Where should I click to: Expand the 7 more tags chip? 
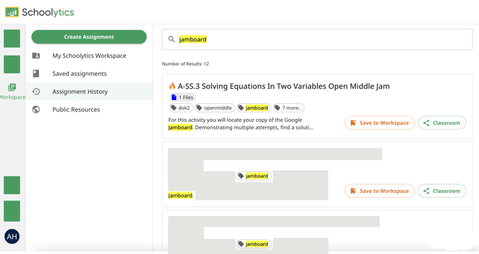point(289,108)
